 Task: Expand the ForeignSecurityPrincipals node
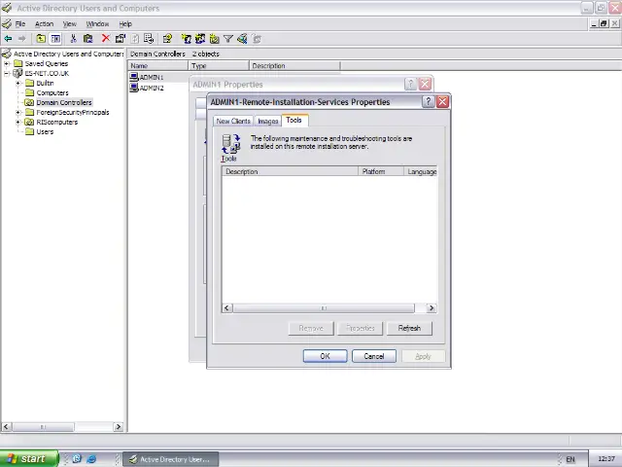coord(18,112)
